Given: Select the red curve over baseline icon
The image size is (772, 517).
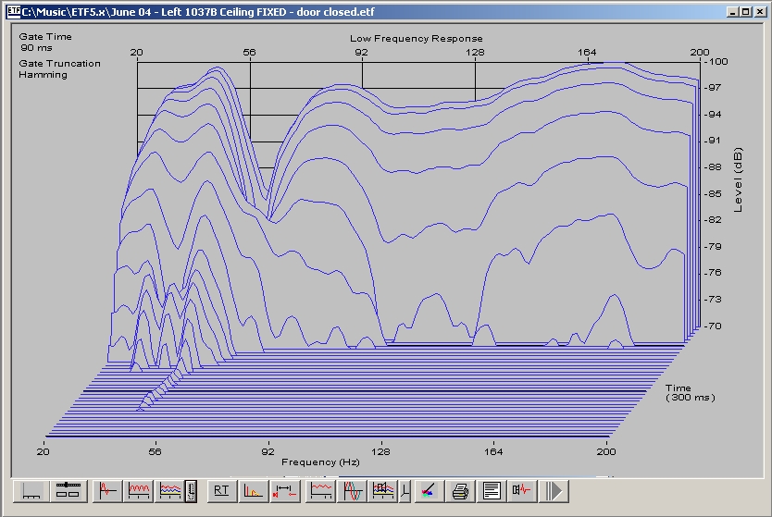Looking at the screenshot, I should 322,490.
